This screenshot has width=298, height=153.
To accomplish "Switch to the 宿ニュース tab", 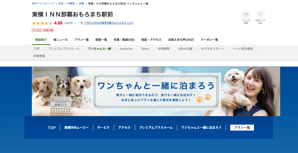I will point(60,40).
